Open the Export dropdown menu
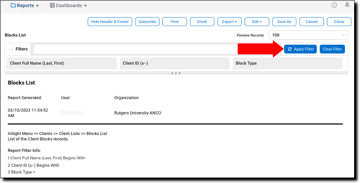 coord(229,22)
